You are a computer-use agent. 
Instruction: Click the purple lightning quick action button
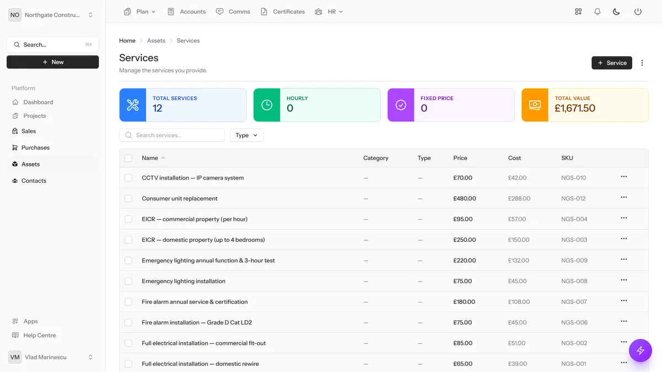pos(640,350)
